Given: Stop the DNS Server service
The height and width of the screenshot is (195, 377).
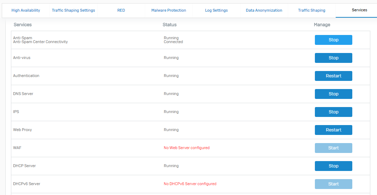Looking at the screenshot, I should (334, 94).
